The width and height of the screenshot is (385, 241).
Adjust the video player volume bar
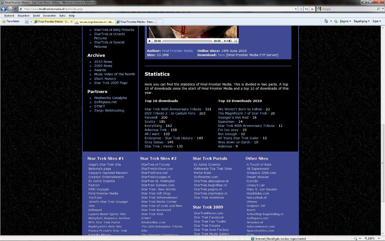[x=229, y=41]
